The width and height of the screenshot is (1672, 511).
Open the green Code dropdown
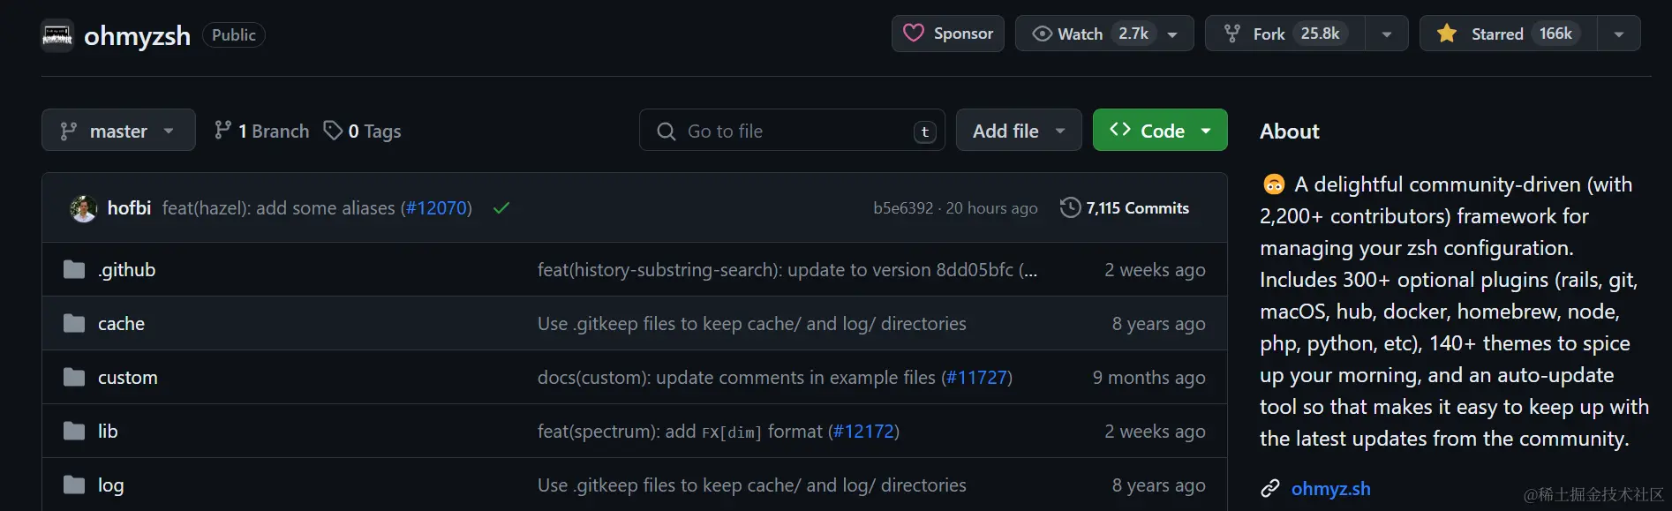(x=1160, y=131)
